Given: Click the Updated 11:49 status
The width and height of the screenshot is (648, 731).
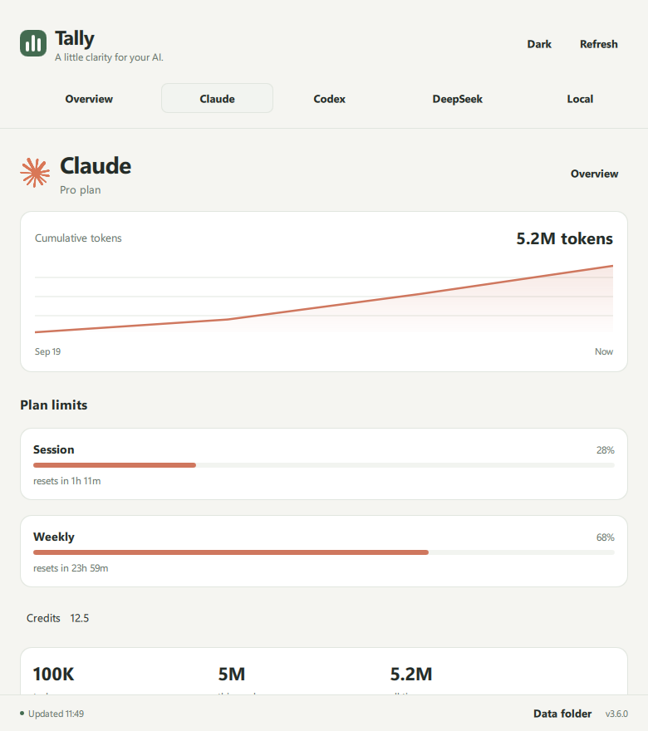Looking at the screenshot, I should tap(56, 714).
